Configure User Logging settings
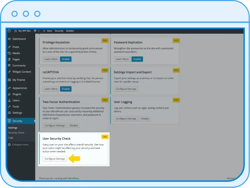250x188 pixels. click(126, 118)
